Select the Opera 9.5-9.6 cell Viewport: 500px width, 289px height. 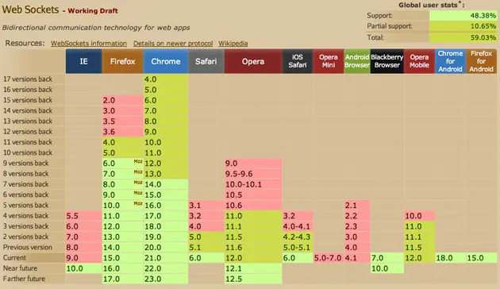253,174
